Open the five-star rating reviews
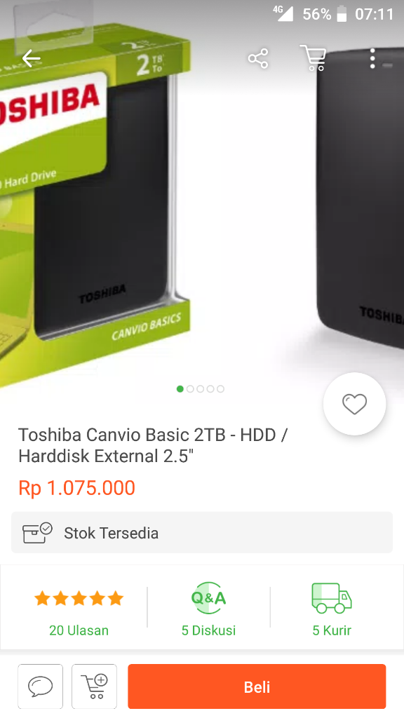 click(79, 598)
